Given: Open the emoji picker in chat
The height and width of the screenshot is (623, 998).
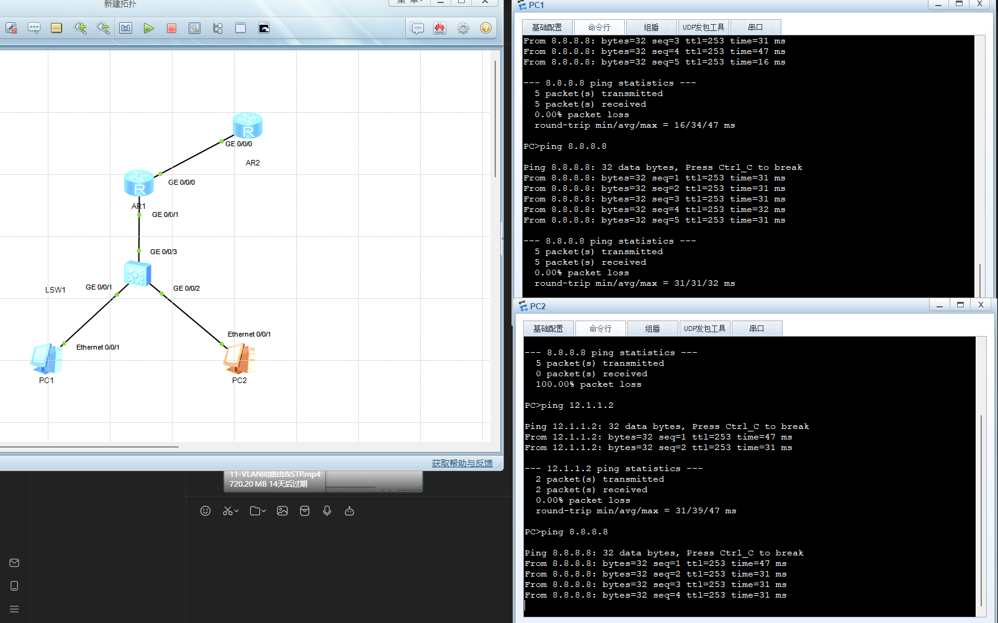Looking at the screenshot, I should (x=205, y=511).
